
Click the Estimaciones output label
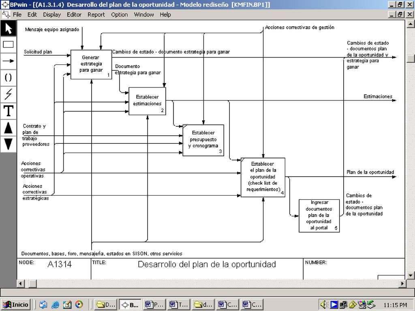pos(378,96)
